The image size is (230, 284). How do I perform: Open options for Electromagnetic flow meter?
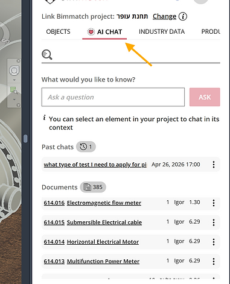[x=214, y=203]
